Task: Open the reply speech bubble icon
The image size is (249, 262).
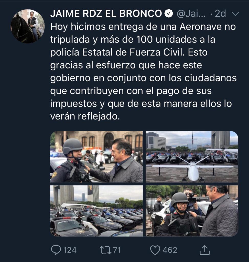Action: (x=56, y=250)
